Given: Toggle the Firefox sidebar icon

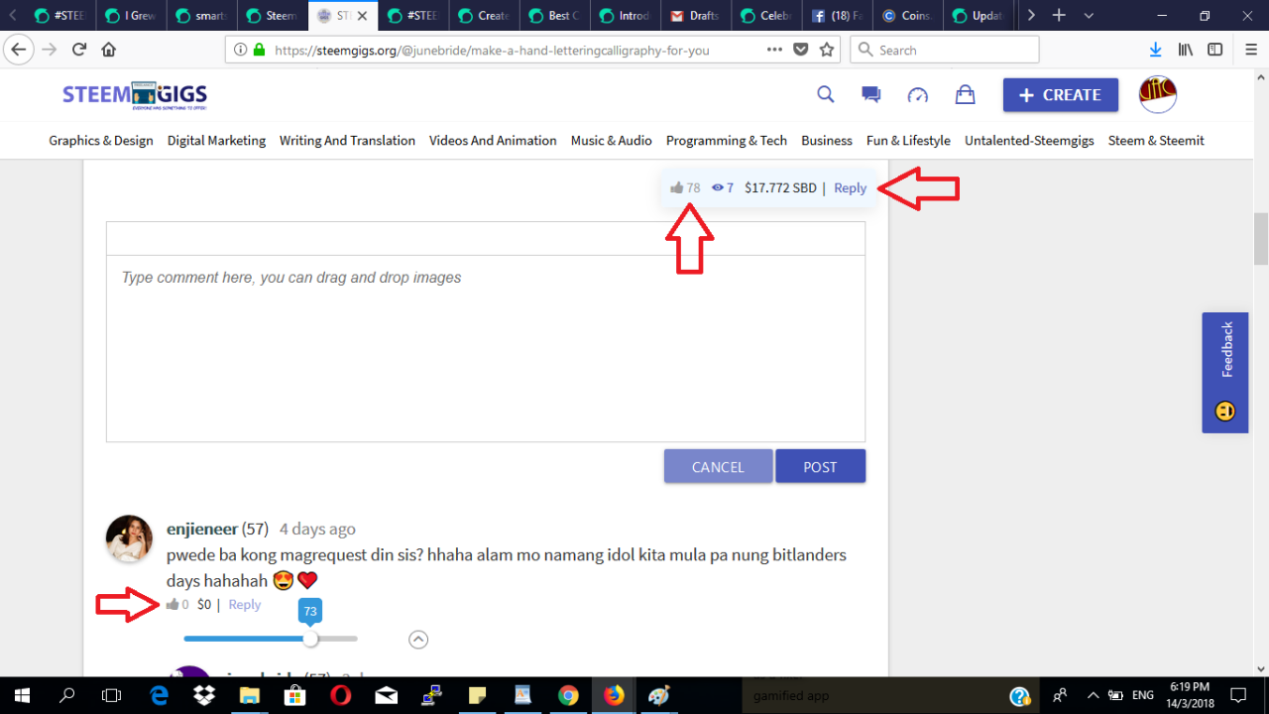Looking at the screenshot, I should (1213, 50).
